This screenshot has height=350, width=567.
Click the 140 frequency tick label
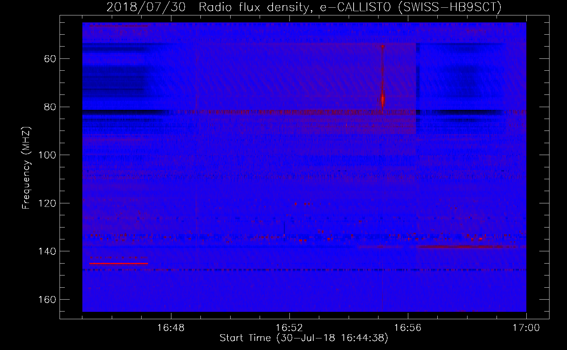tap(47, 251)
